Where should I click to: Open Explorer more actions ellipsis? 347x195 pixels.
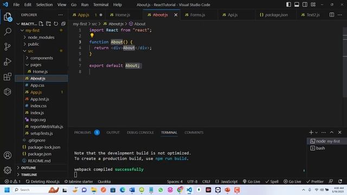(x=60, y=15)
